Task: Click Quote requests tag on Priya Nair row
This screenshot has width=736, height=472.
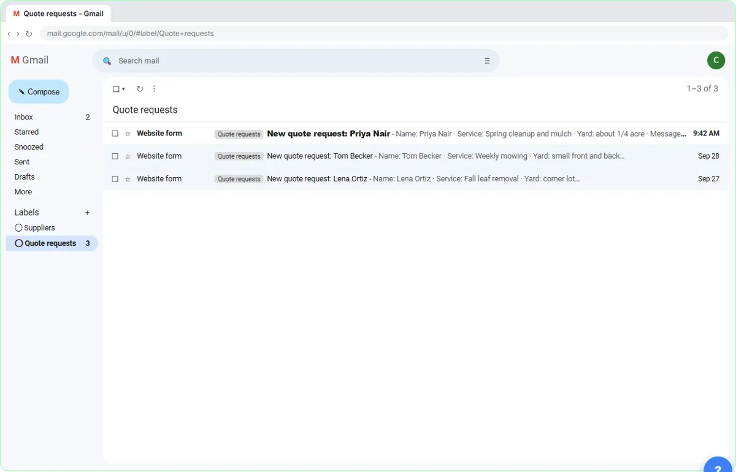Action: click(239, 134)
